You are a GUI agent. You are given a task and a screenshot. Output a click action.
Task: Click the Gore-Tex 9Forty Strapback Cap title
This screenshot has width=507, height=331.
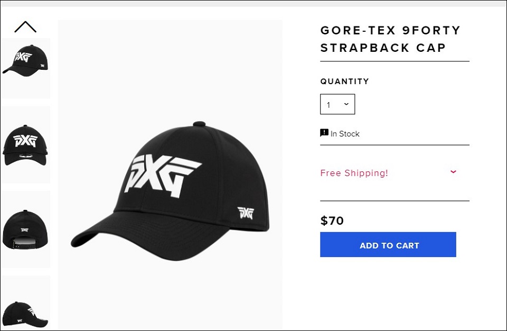coord(390,39)
